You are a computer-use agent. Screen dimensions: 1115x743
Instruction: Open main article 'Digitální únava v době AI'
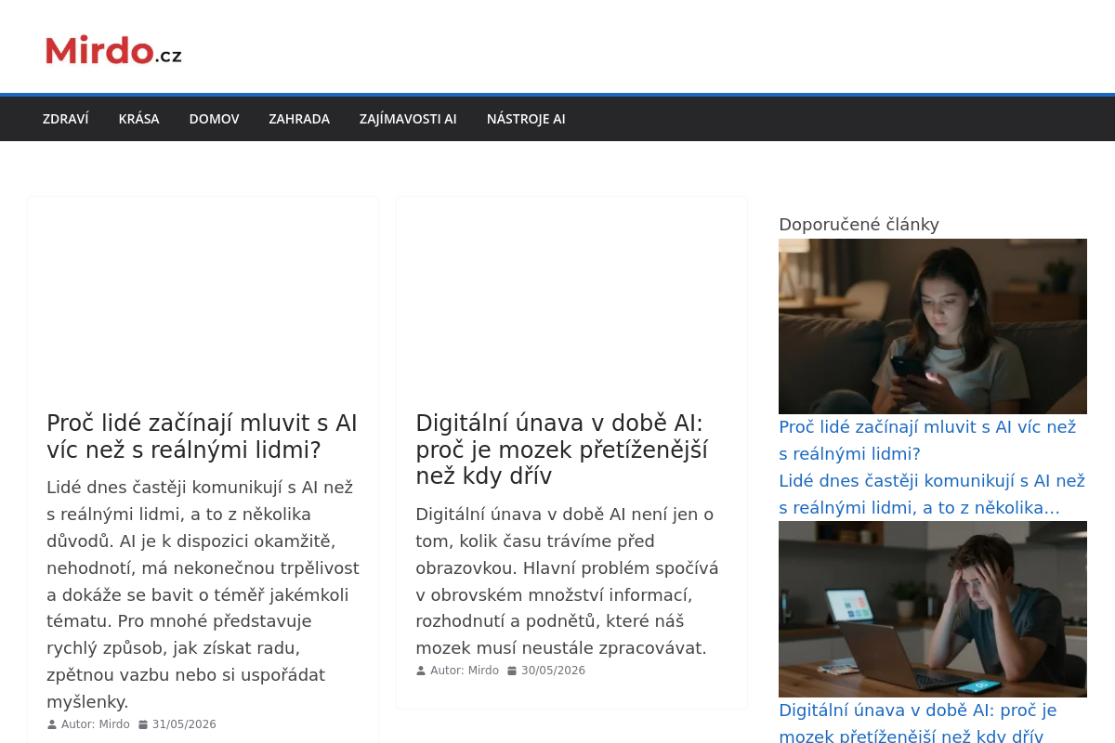561,450
